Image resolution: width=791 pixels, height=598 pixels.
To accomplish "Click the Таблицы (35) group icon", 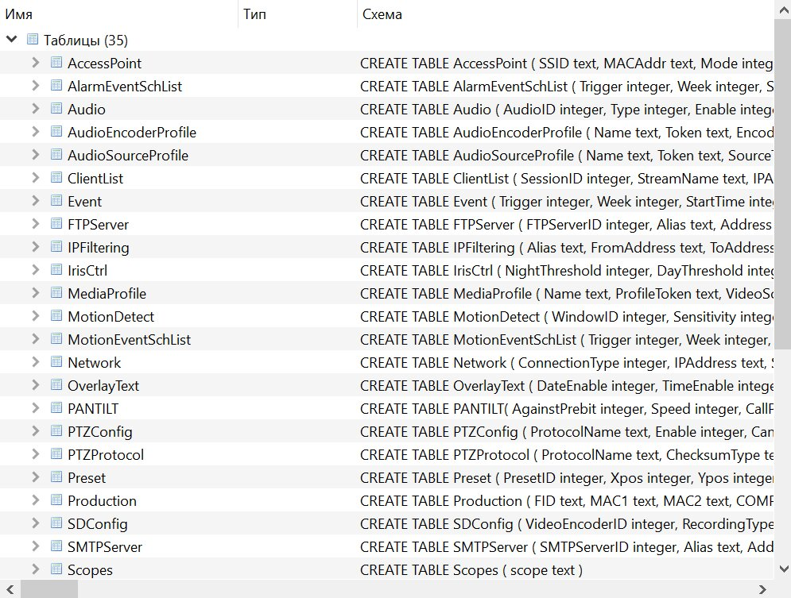I will click(33, 39).
